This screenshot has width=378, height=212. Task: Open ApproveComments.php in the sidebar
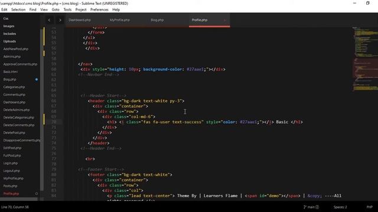pos(20,64)
